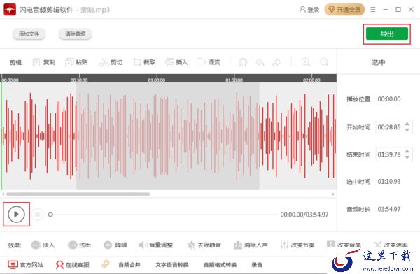Click 登录 to log in
Screen dimensions: 420x274
coord(309,10)
